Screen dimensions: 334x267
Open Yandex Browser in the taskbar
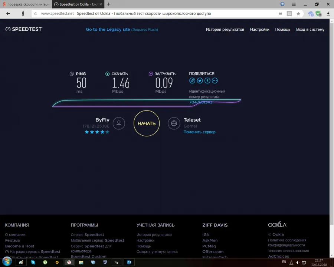(69, 262)
